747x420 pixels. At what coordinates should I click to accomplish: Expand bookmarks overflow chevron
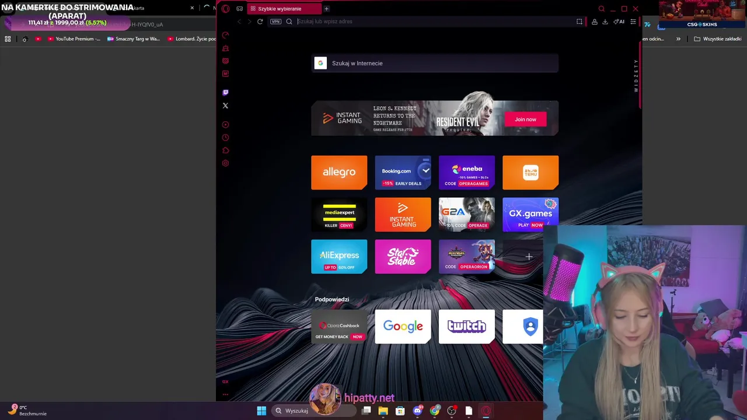click(x=678, y=39)
